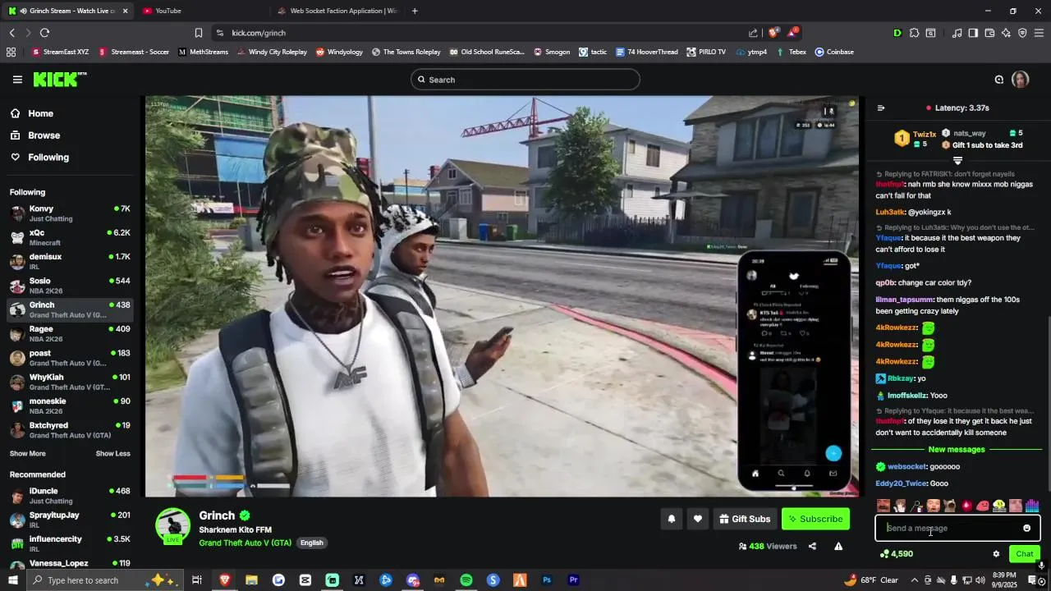Open Photoshop from the taskbar
The image size is (1051, 591).
click(x=547, y=580)
